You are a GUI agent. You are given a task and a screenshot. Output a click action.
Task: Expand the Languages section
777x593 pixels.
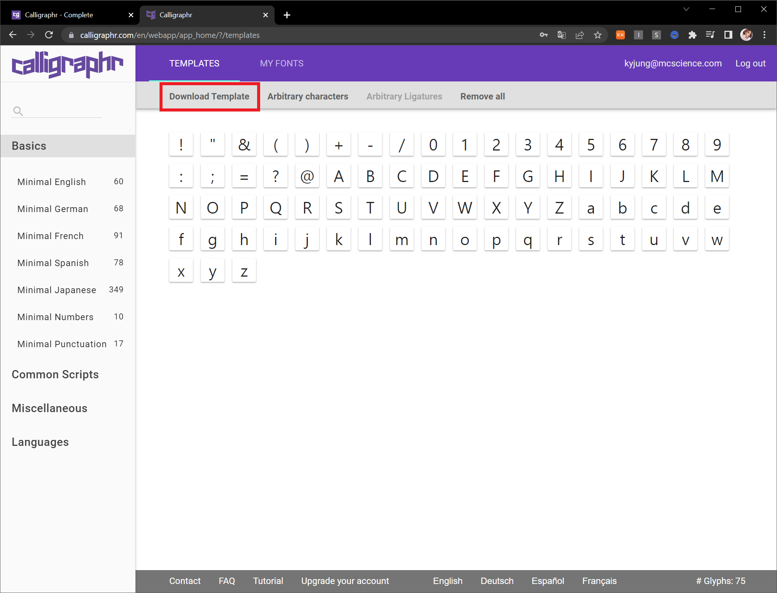[x=40, y=442]
